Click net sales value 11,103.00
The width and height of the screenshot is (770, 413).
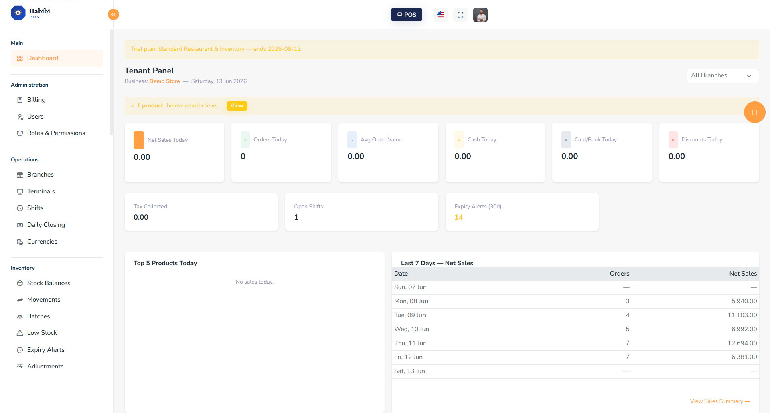coord(742,315)
